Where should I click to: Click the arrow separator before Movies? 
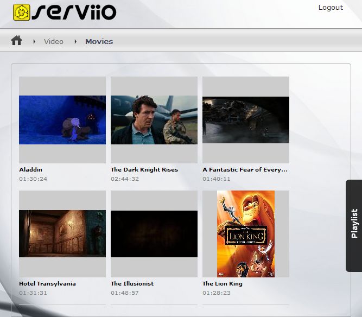[x=75, y=41]
